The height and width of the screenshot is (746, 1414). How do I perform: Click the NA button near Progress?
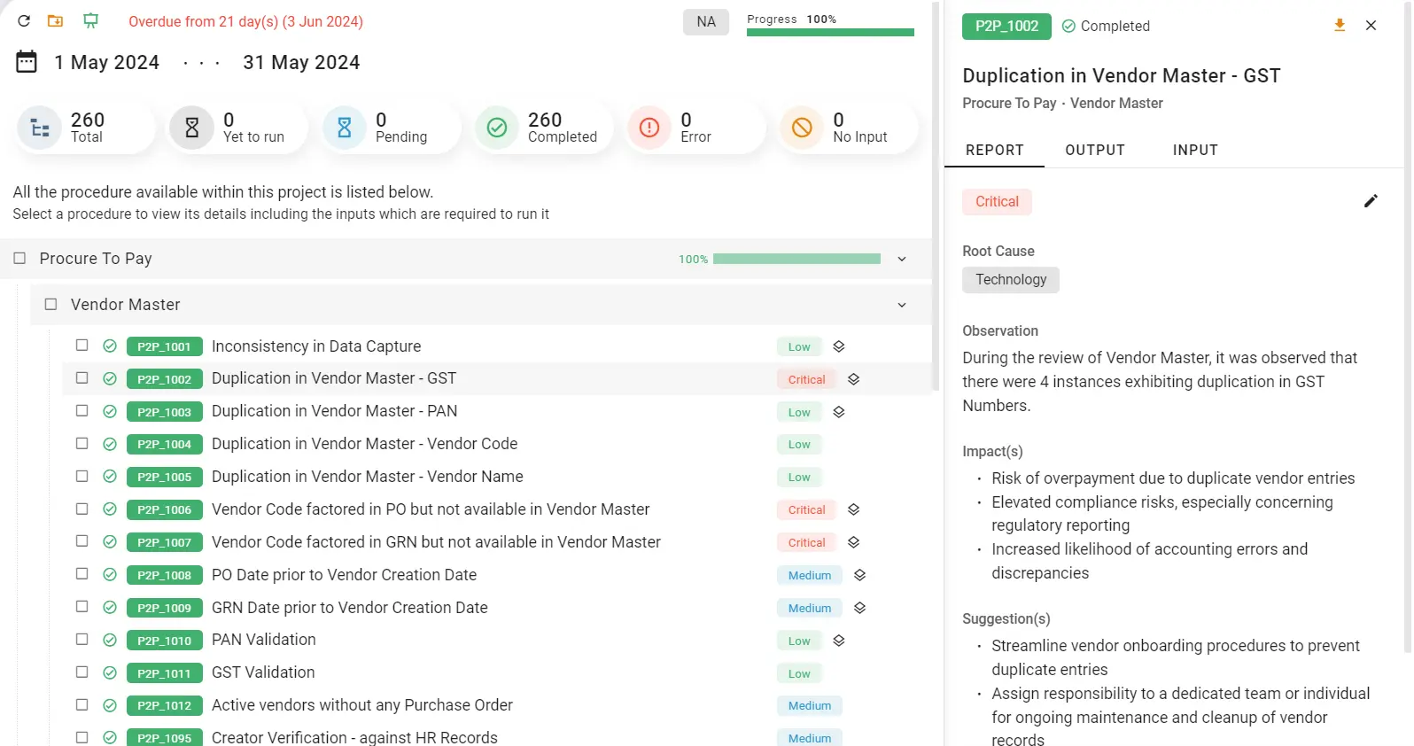tap(705, 22)
